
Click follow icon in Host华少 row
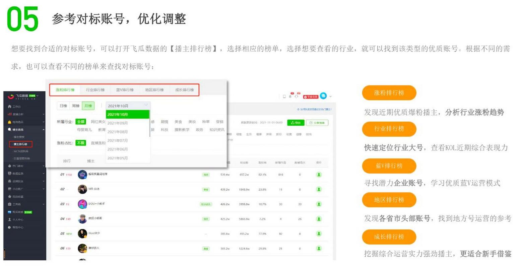click(x=319, y=233)
